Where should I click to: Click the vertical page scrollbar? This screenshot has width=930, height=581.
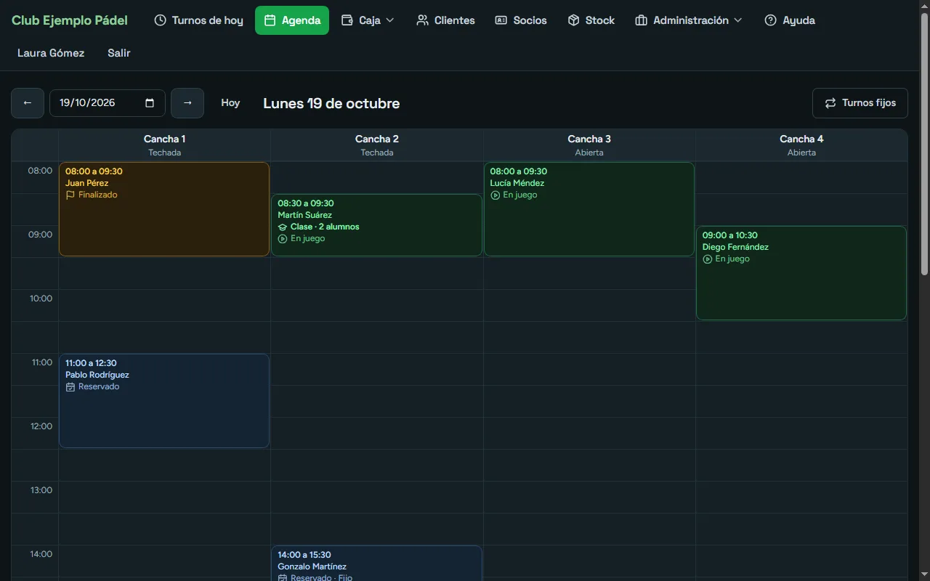pos(924,144)
